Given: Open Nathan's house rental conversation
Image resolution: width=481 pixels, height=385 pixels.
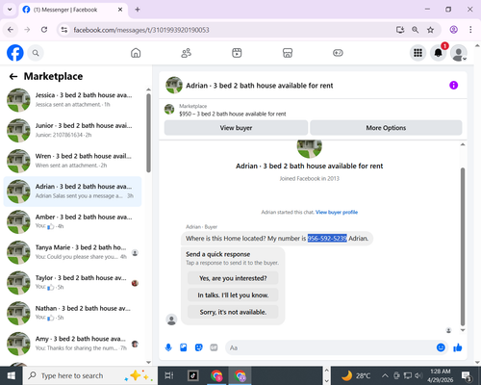Looking at the screenshot, I should (72, 313).
